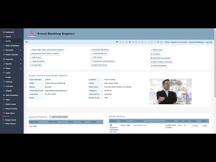Click the Print link in the top bar
Image resolution: width=216 pixels, height=162 pixels.
pyautogui.click(x=167, y=42)
